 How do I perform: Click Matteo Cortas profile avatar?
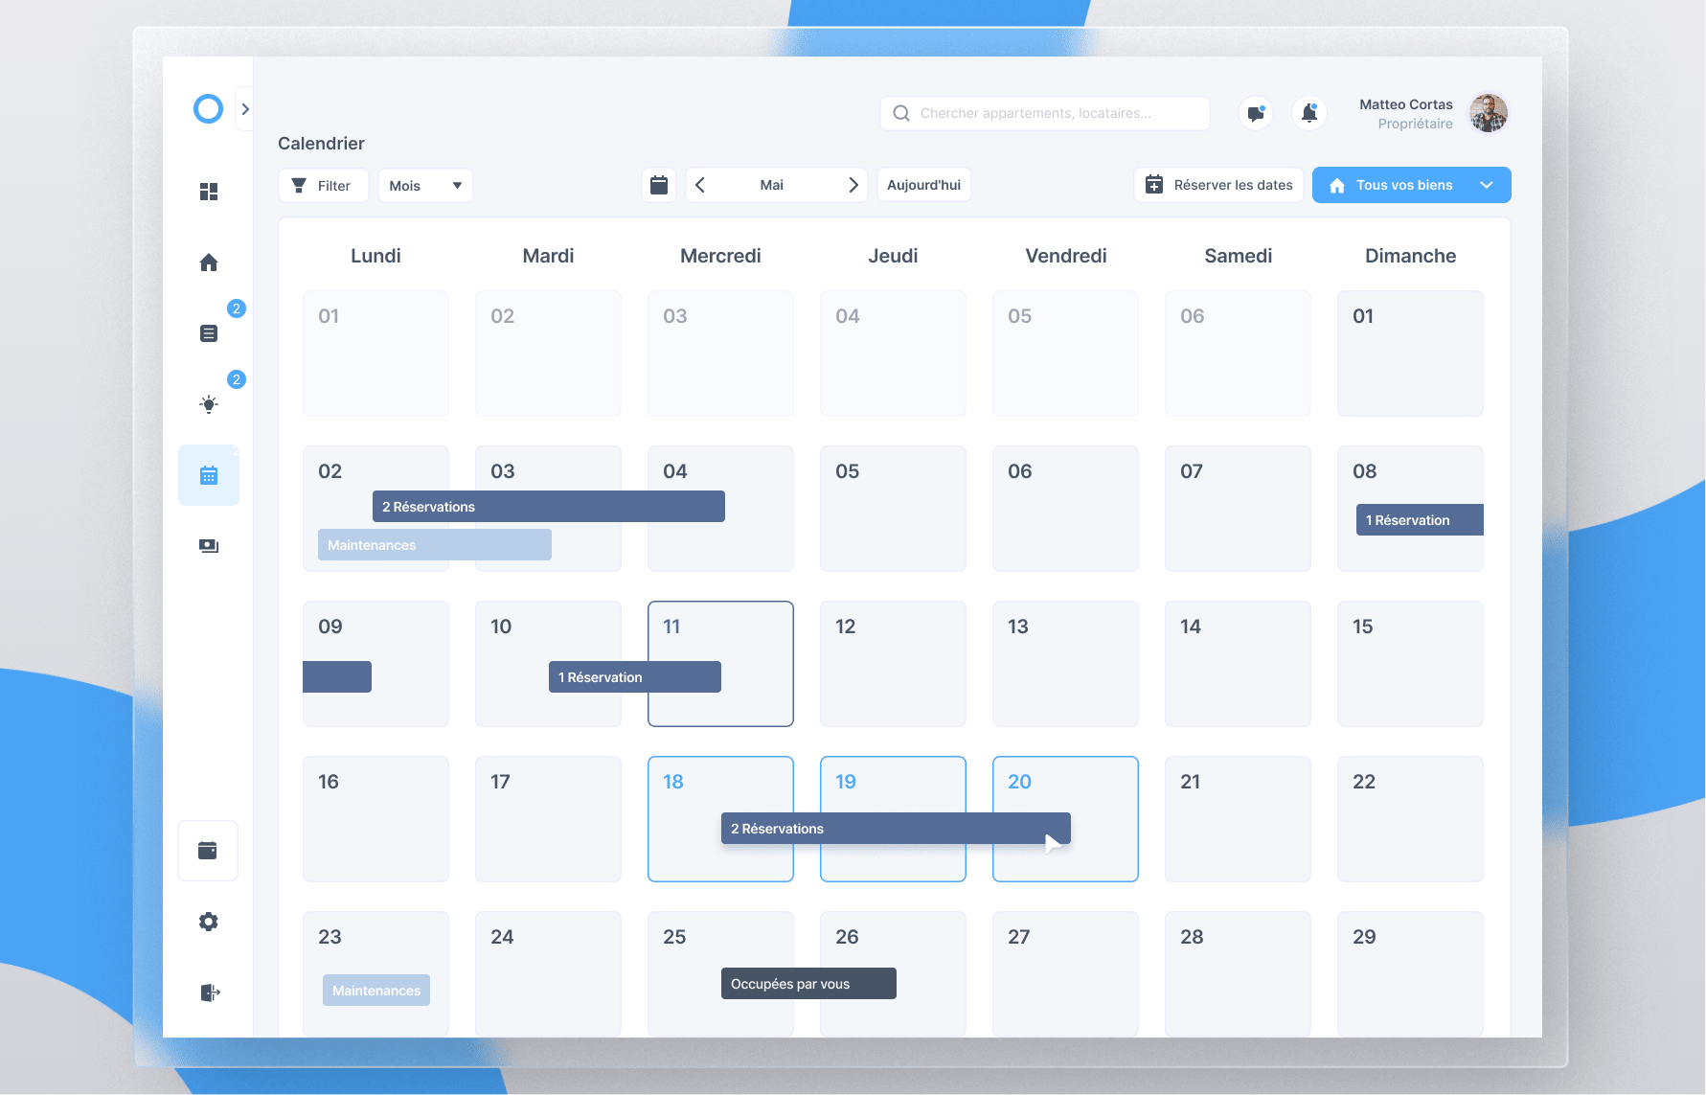1489,113
